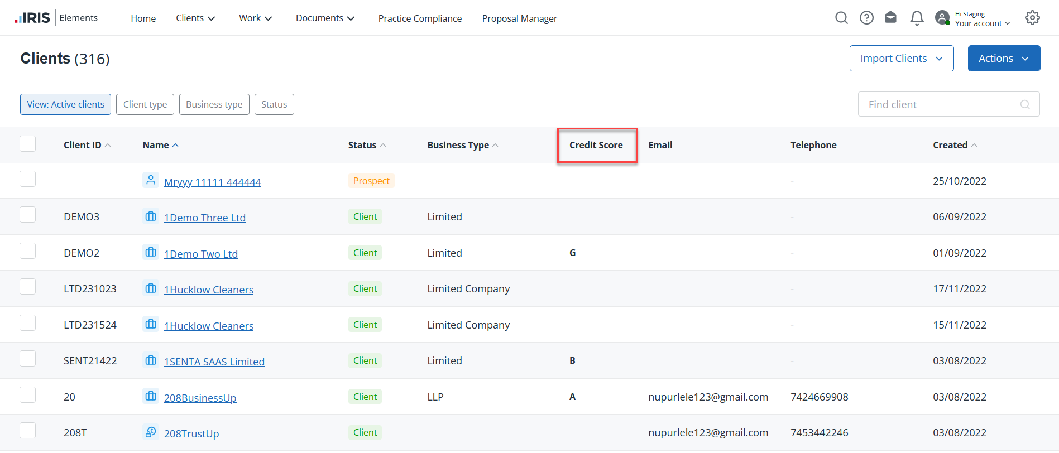
Task: Click the trust icon beside 208TrustUp
Action: 151,432
